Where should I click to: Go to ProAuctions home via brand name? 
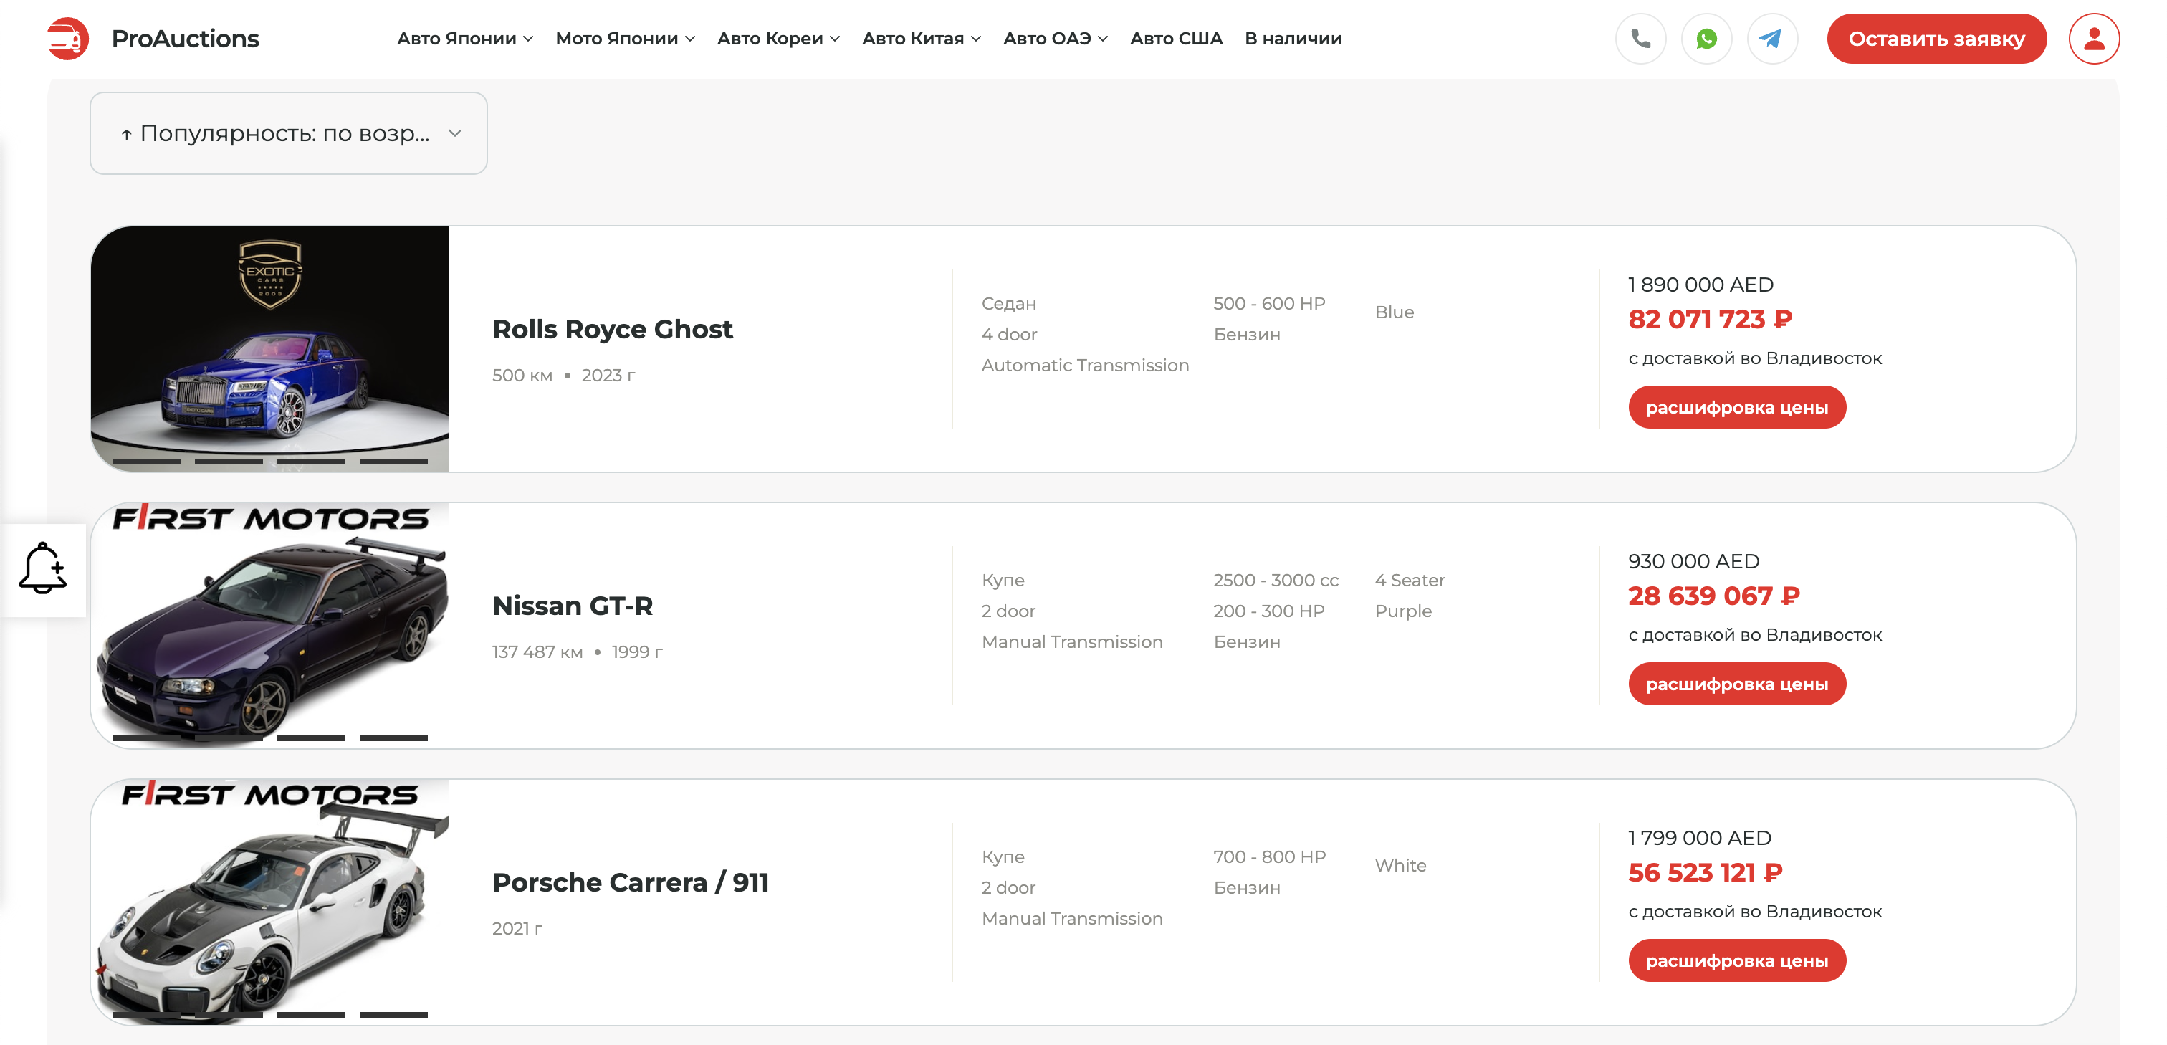(185, 39)
